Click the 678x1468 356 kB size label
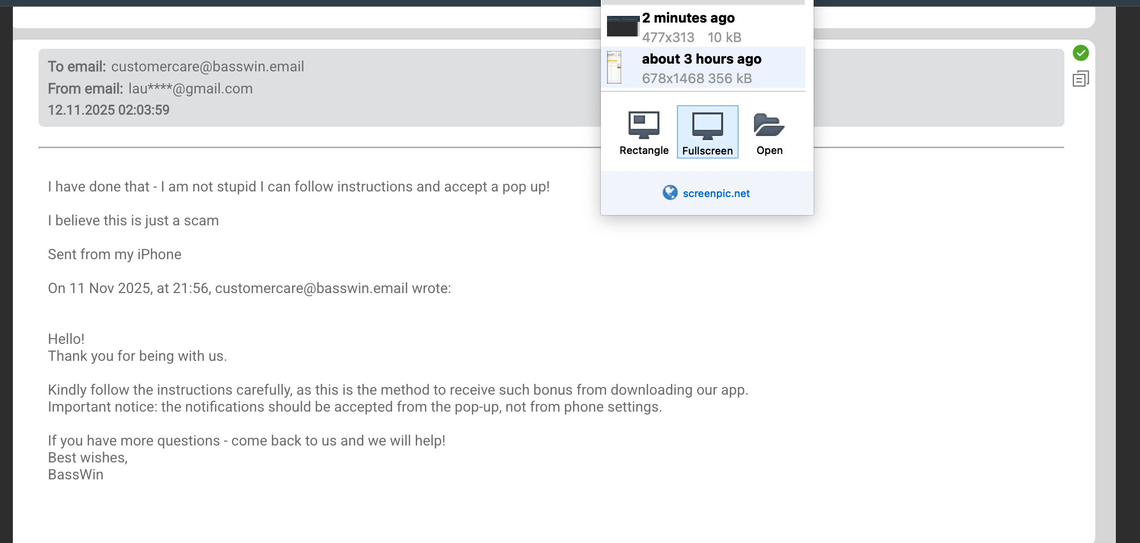 (x=696, y=79)
